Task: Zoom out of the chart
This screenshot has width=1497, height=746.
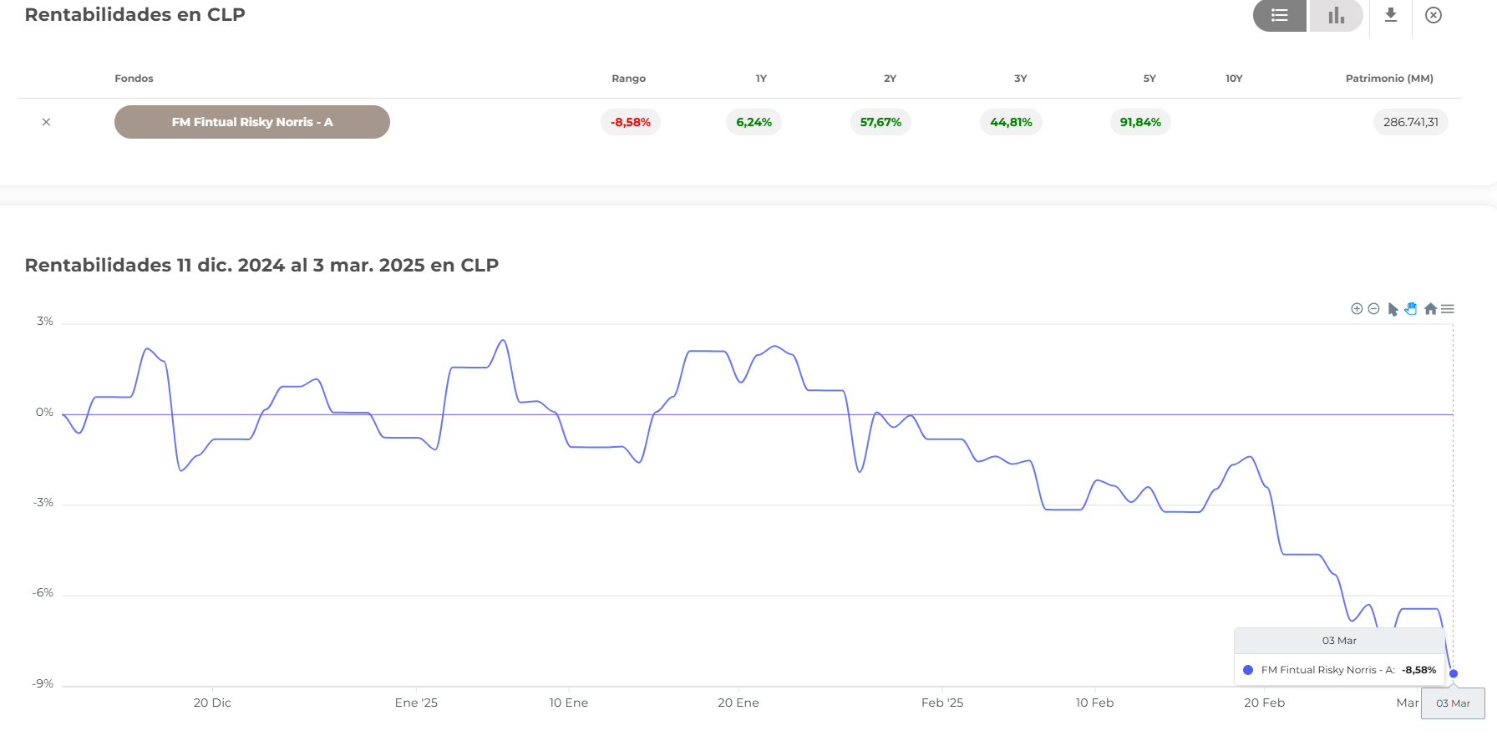Action: 1373,309
